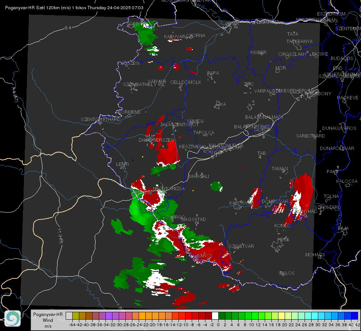The image size is (361, 331).
Task: Click the KÖRMEND town label
Action: (129, 112)
